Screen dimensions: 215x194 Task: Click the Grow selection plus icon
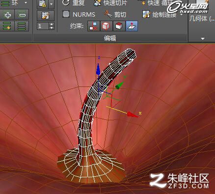pyautogui.click(x=7, y=15)
